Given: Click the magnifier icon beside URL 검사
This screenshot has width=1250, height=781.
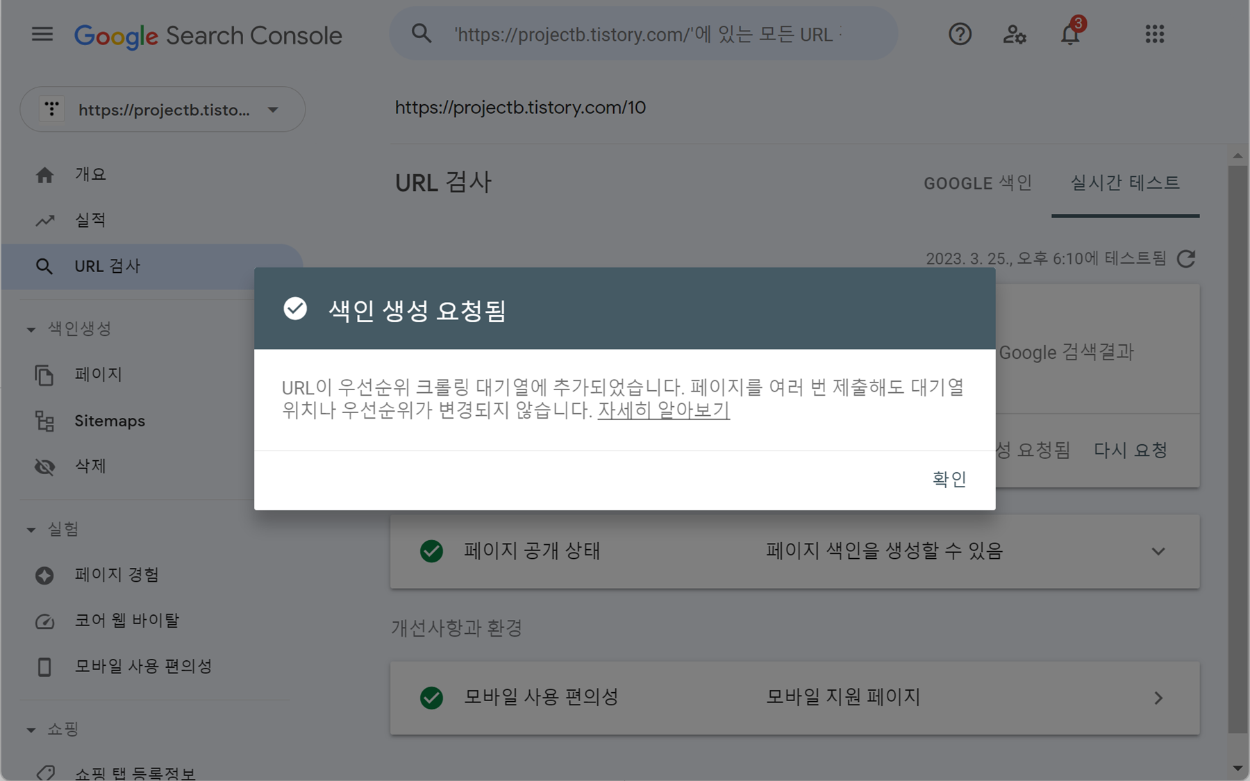Looking at the screenshot, I should click(44, 267).
